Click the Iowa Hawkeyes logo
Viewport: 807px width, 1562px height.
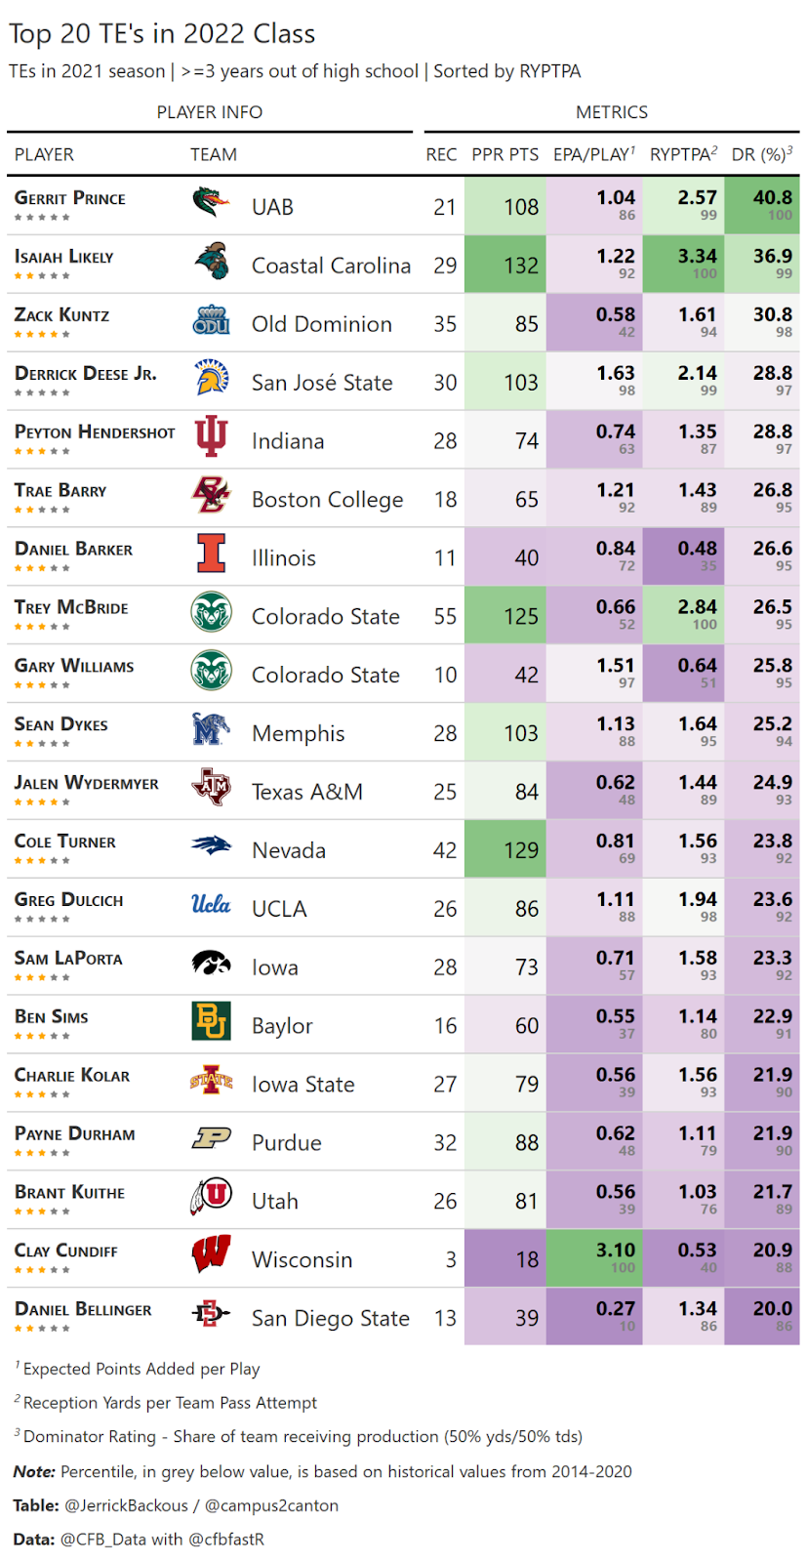[x=211, y=964]
